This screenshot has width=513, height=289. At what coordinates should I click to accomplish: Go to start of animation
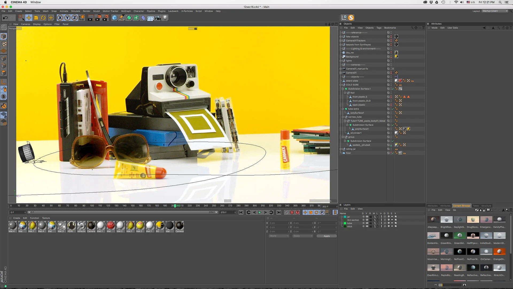(241, 212)
